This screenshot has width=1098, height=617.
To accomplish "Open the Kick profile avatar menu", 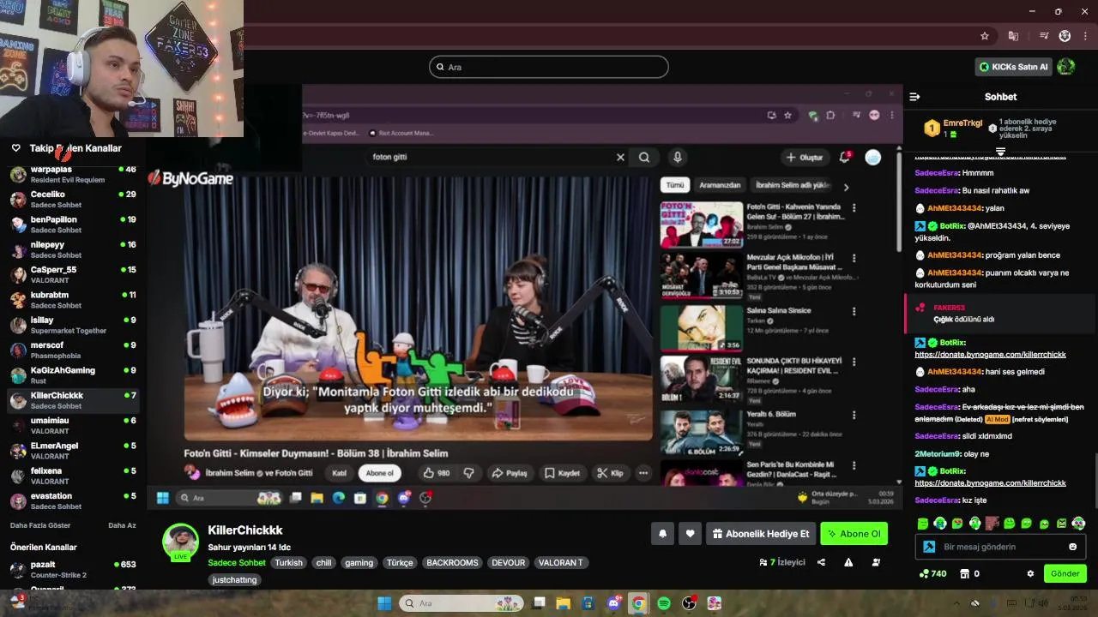I will [x=1066, y=66].
